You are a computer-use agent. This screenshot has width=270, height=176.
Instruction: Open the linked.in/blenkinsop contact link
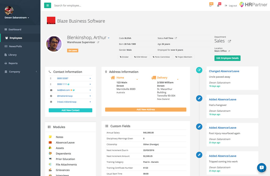pos(67,102)
